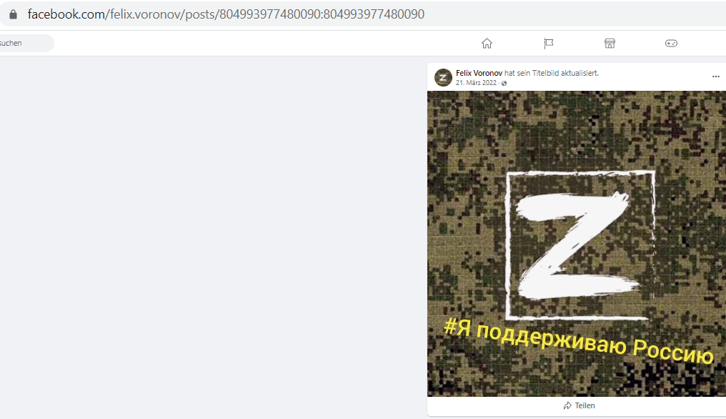Open Felix Voronov's profile avatar
This screenshot has width=726, height=419.
[443, 77]
